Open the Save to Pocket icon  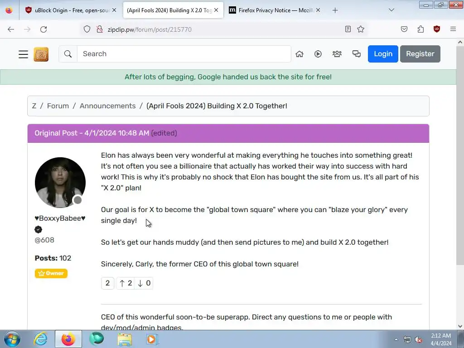[404, 29]
